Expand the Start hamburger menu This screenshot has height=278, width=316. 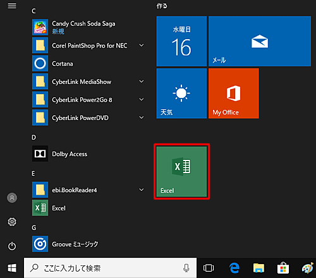pyautogui.click(x=12, y=6)
